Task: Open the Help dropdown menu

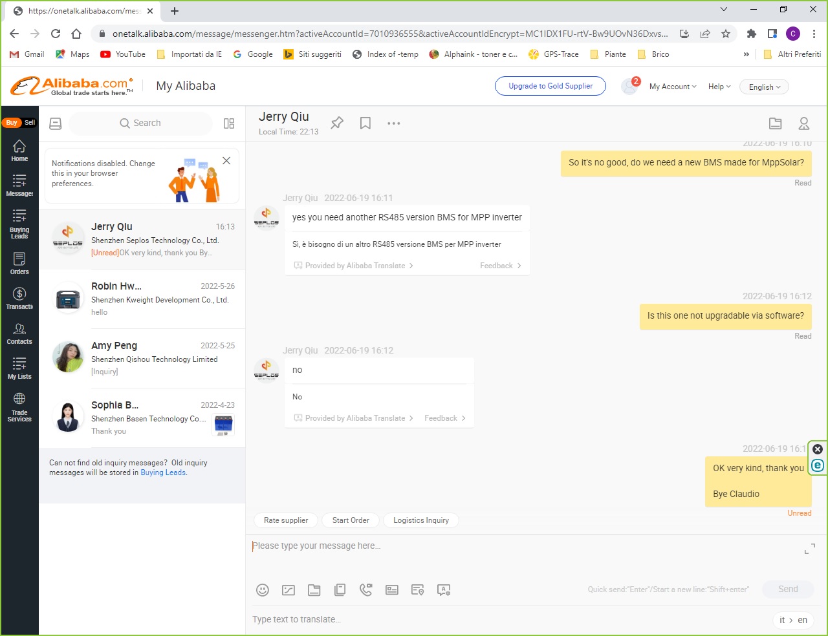Action: click(719, 87)
